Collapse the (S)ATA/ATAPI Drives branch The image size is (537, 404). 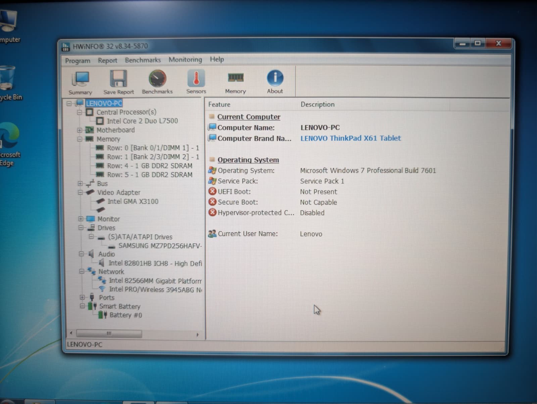click(x=91, y=237)
